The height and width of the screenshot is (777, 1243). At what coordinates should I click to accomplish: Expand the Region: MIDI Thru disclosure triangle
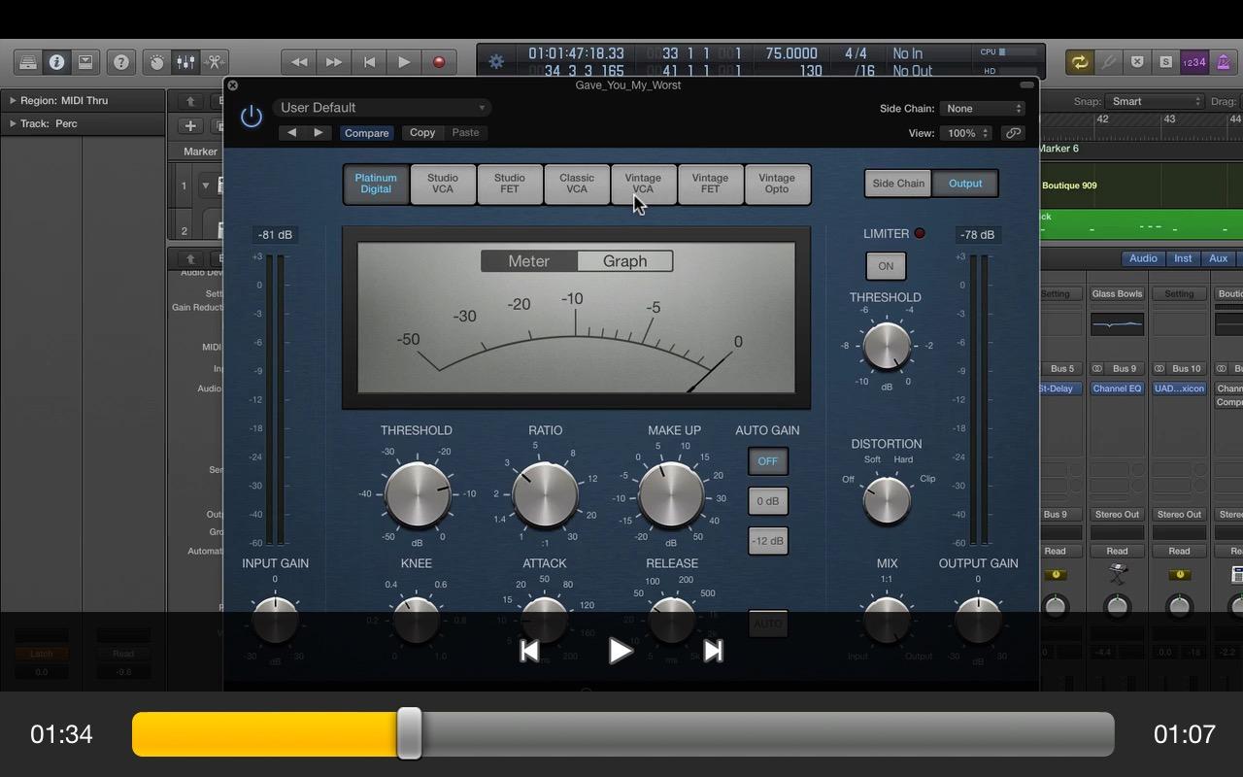click(13, 100)
